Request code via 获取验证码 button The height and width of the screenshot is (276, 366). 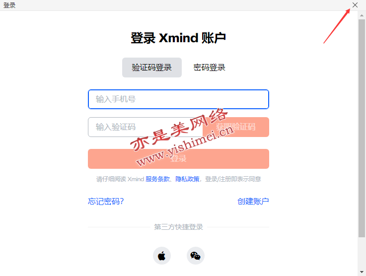point(236,127)
